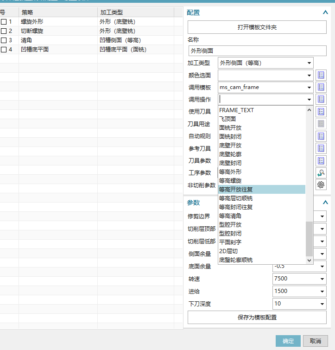
Task: Click the 凹槽侧面（等高）type cell
Action: pyautogui.click(x=136, y=40)
